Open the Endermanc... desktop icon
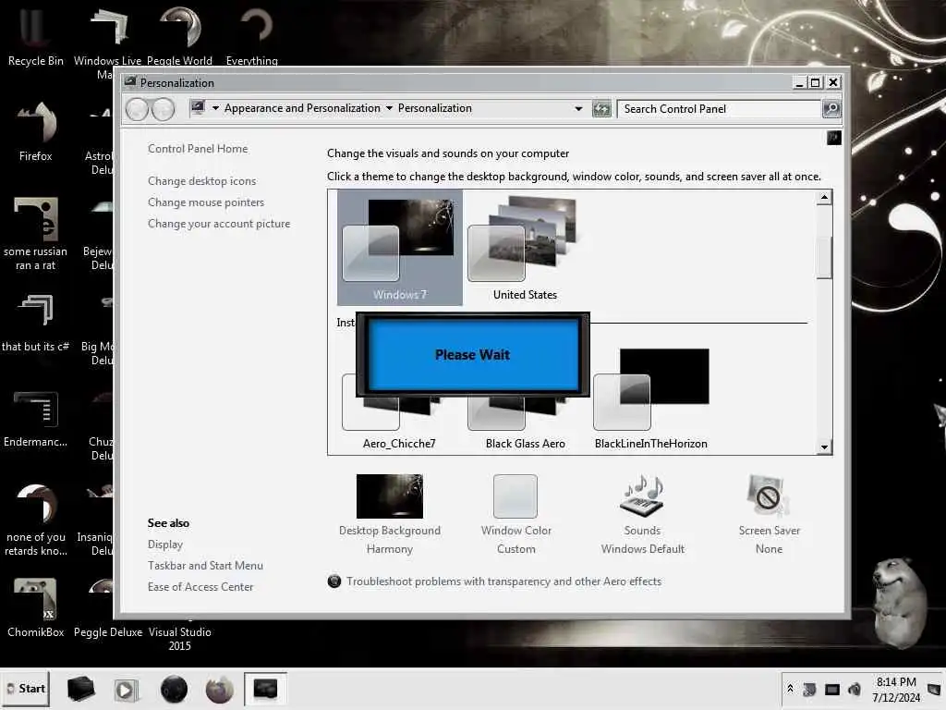Image resolution: width=946 pixels, height=710 pixels. point(36,418)
